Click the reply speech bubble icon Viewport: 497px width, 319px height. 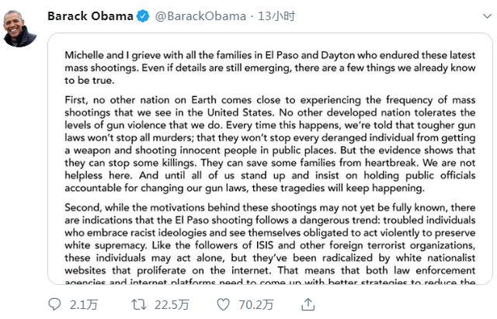tap(54, 304)
